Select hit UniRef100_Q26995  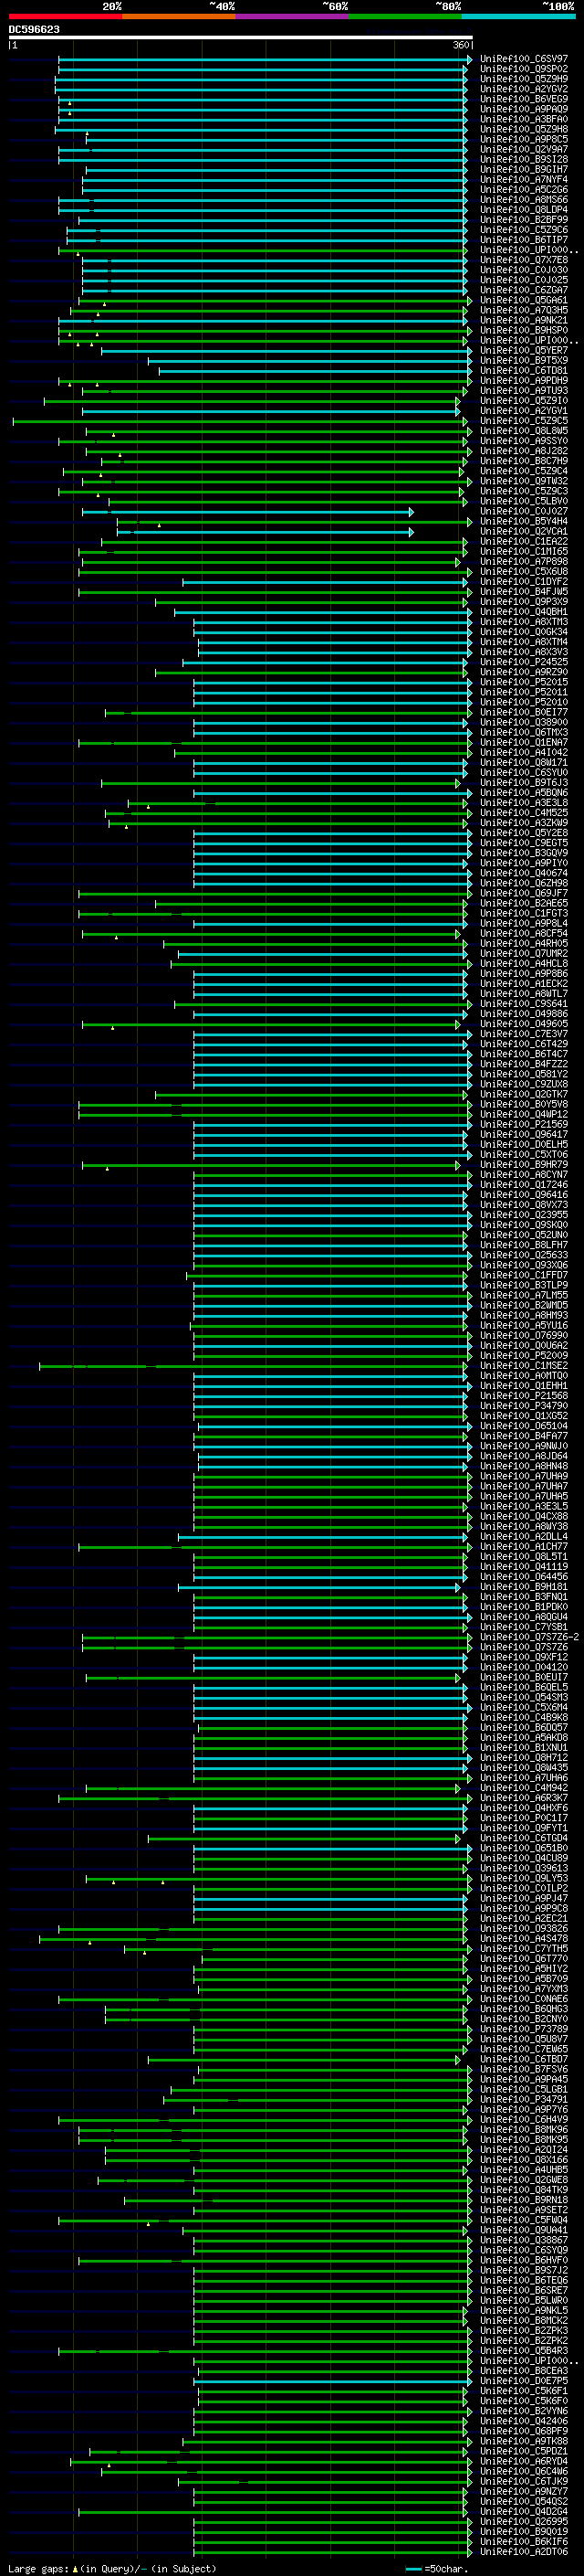tap(524, 2521)
